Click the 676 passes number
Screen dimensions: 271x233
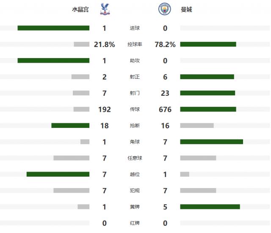click(x=165, y=109)
